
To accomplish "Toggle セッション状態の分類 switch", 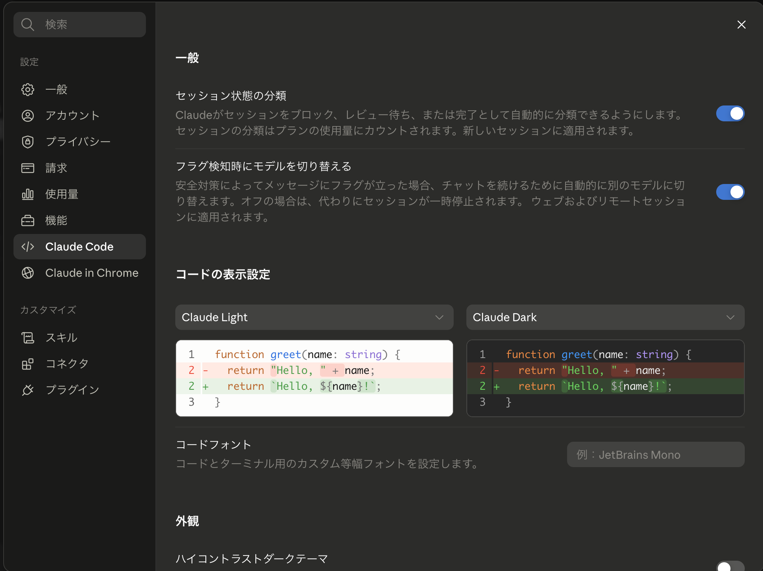I will click(730, 114).
